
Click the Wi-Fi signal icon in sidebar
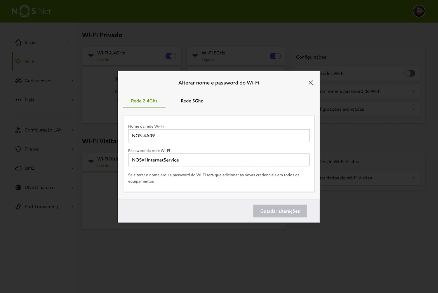[x=18, y=62]
